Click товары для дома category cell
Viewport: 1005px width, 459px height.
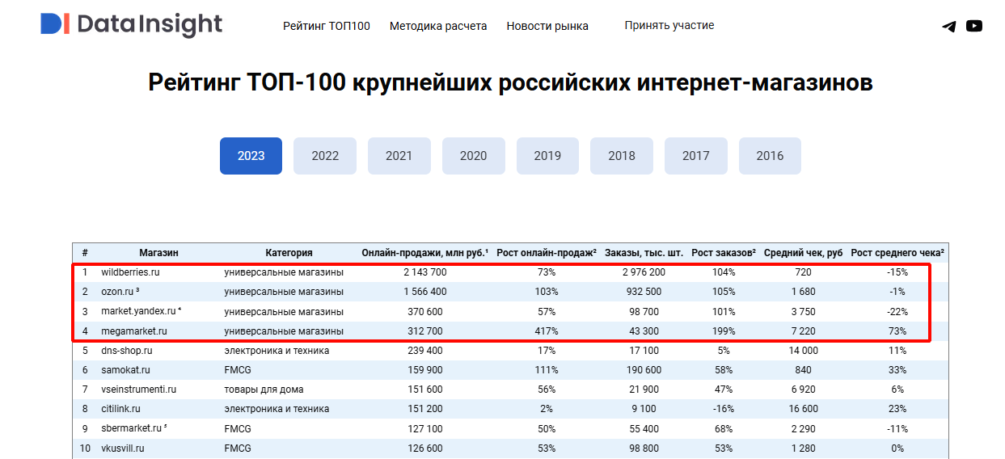click(264, 390)
